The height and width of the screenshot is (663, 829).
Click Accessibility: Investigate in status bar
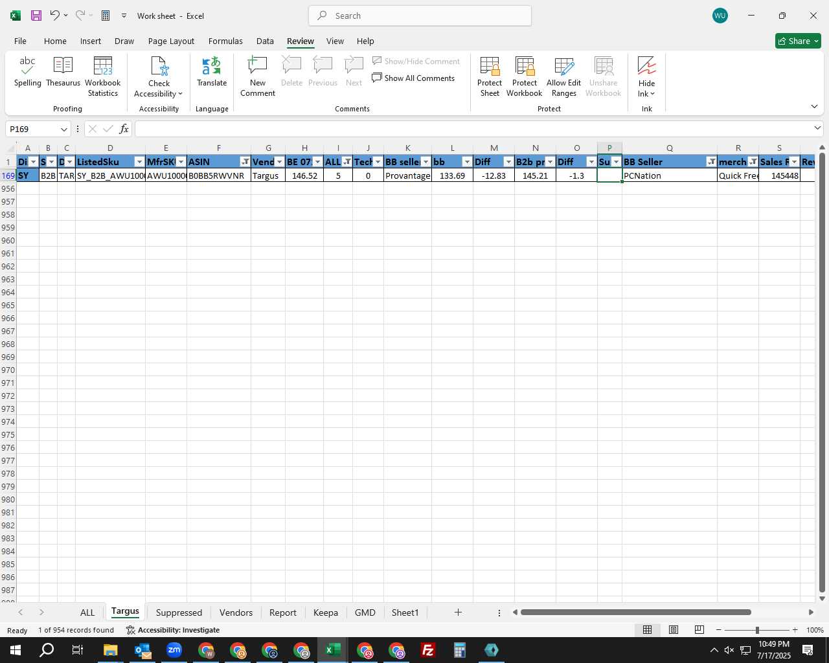pos(173,630)
